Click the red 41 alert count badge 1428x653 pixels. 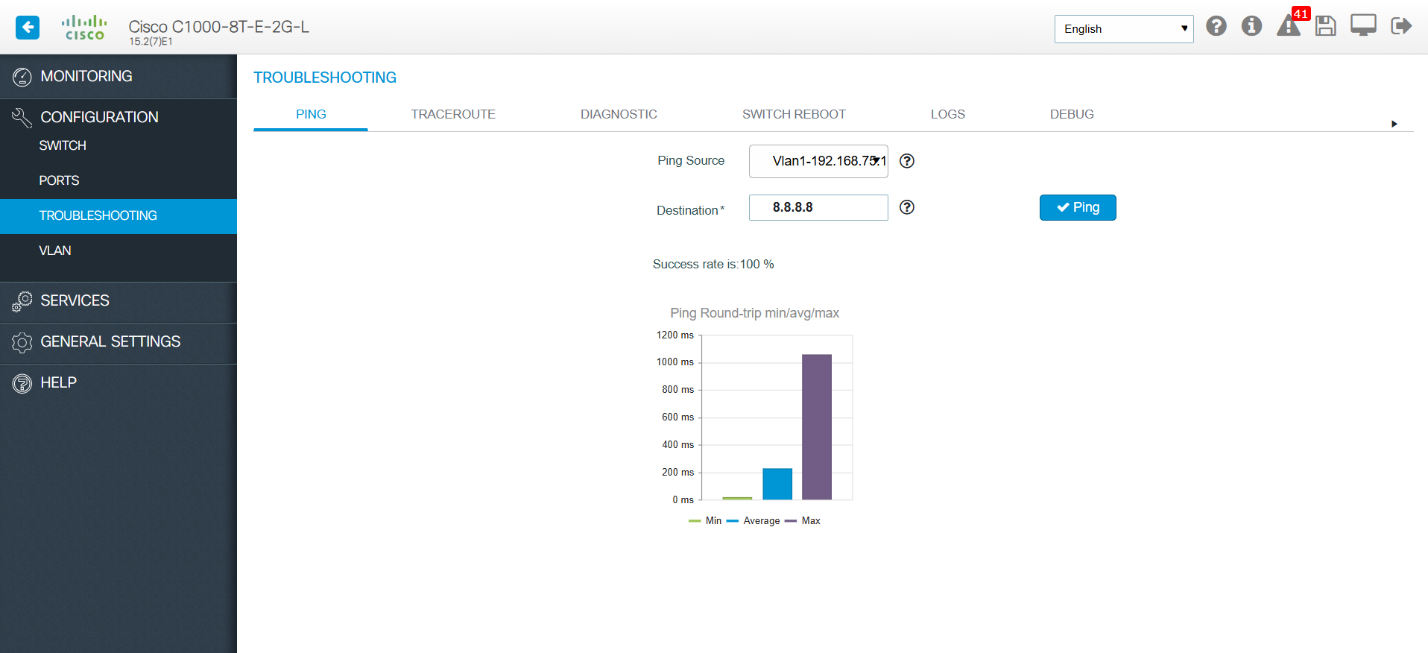(x=1301, y=13)
